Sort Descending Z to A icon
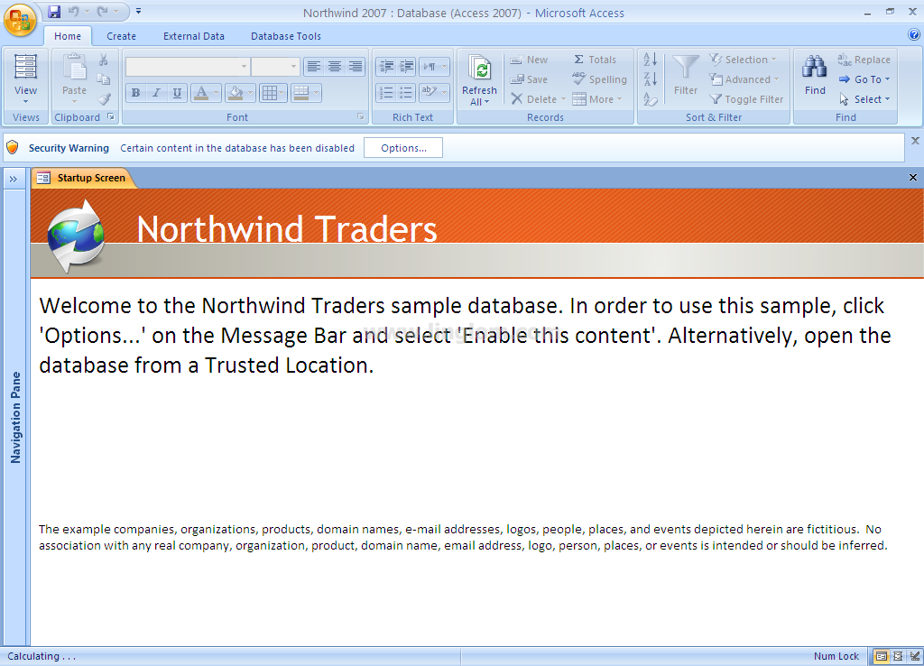924x666 pixels. 651,79
